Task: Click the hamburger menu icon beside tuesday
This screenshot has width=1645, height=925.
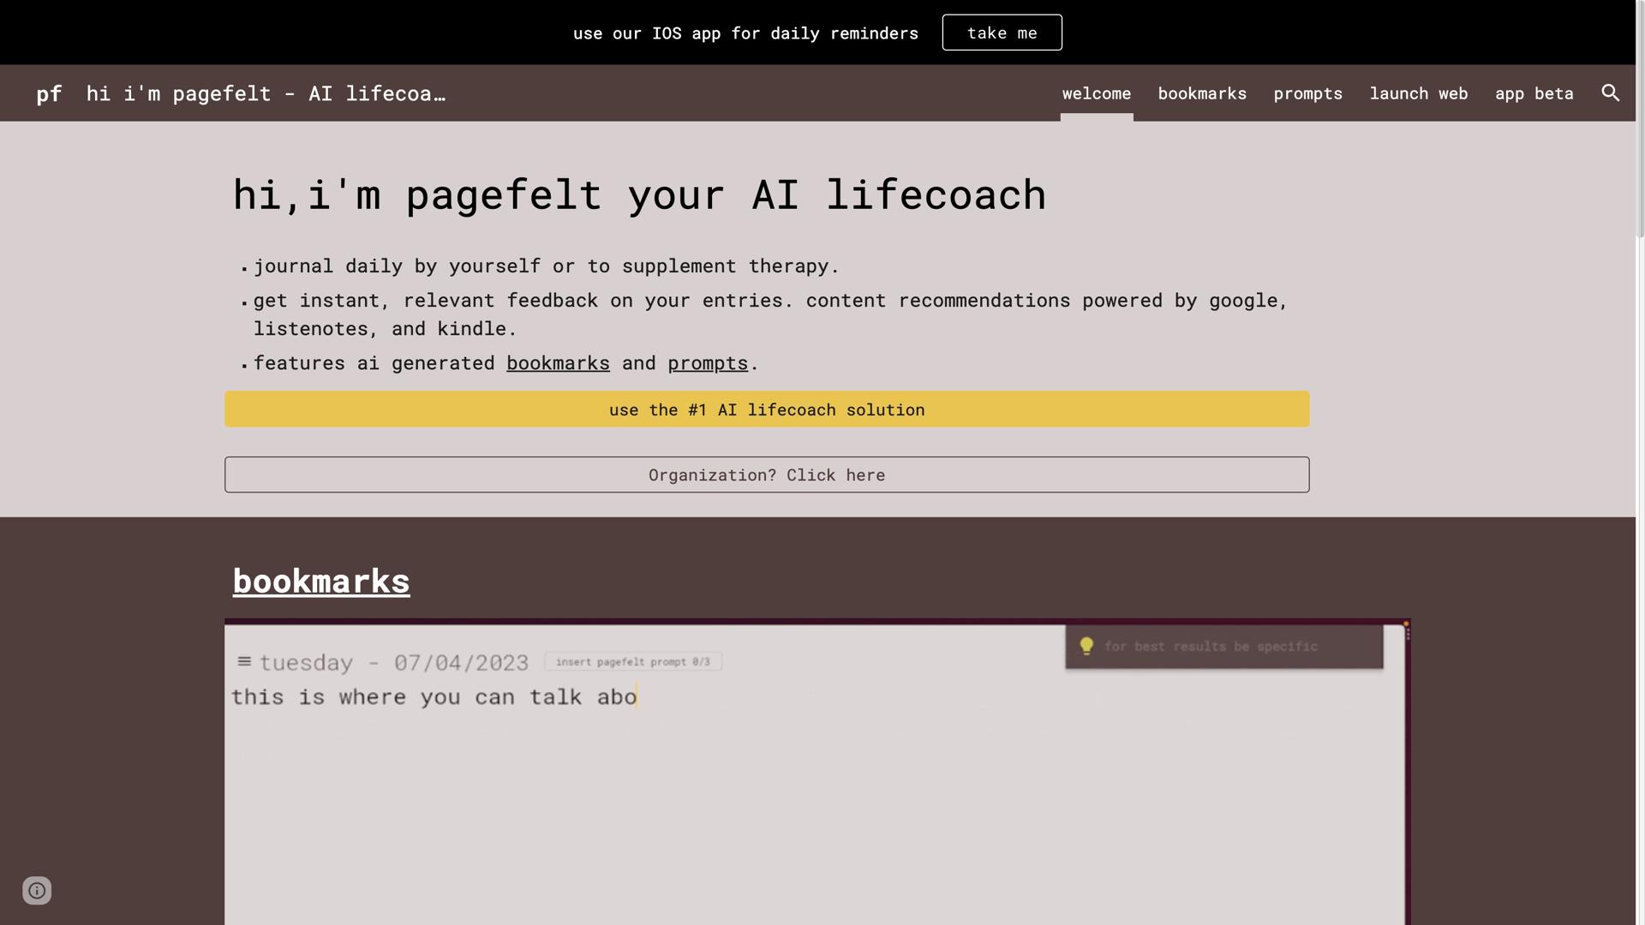Action: 244,661
